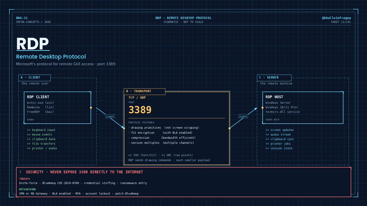
Task: Click the Windows 10/11 Pro+ entry
Action: 282,107
